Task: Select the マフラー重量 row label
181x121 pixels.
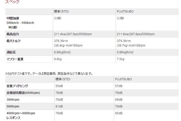Action: (x=15, y=59)
